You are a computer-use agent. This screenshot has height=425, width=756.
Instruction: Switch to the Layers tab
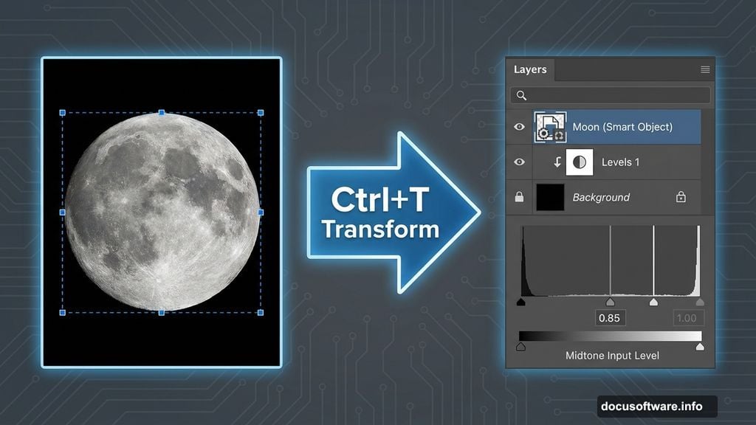[530, 69]
